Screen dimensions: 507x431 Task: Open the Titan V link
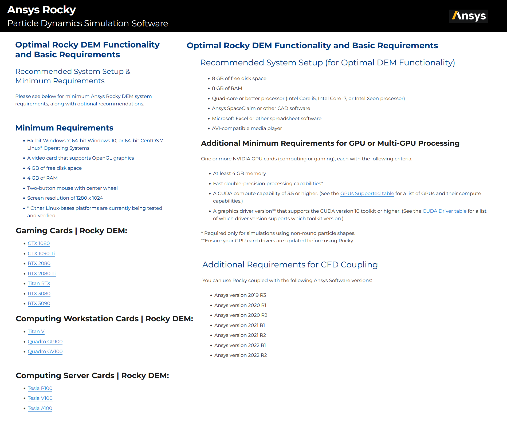pyautogui.click(x=36, y=331)
